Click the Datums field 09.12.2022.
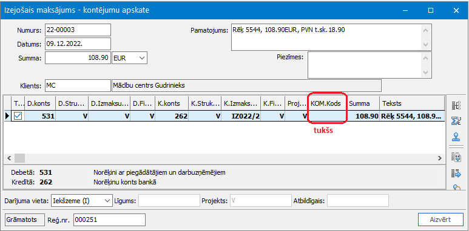Viewport: 469px width, 231px height. pyautogui.click(x=78, y=44)
